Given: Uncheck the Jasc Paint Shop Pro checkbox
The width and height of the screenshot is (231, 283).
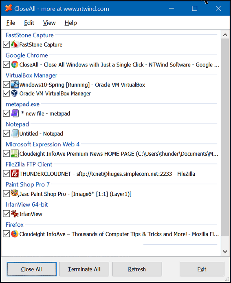Looking at the screenshot, I should click(6, 194).
